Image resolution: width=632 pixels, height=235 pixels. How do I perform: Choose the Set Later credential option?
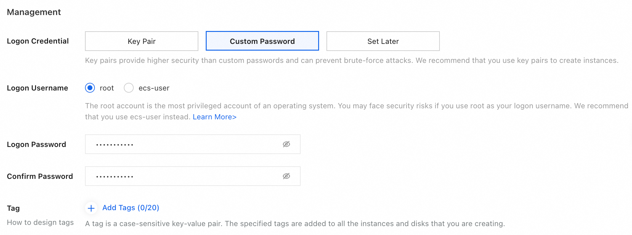coord(383,41)
